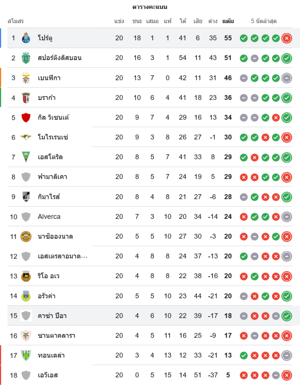The width and height of the screenshot is (300, 390).
Task: Click the Benfica club crest icon
Action: pyautogui.click(x=26, y=78)
